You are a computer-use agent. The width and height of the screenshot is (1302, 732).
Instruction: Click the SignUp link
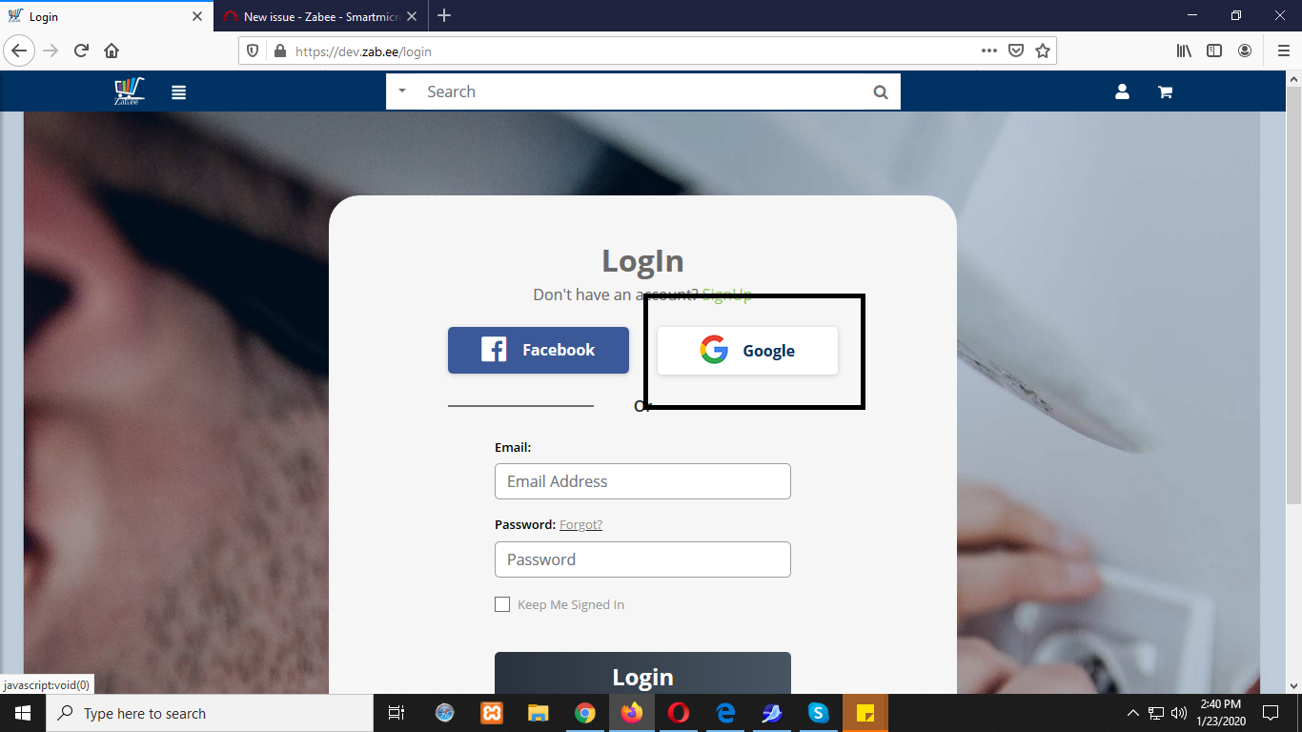tap(726, 295)
